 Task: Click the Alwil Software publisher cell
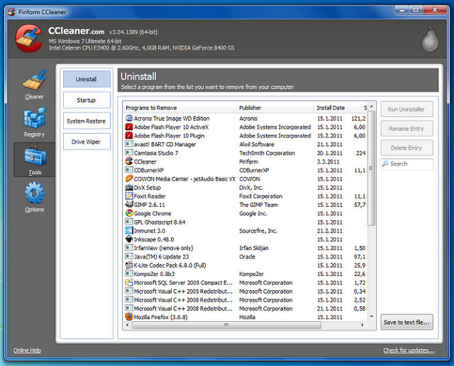pos(257,144)
